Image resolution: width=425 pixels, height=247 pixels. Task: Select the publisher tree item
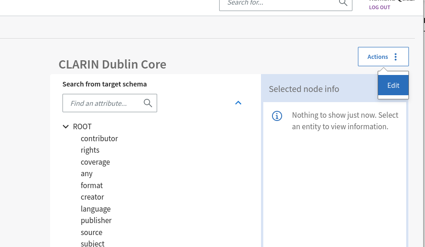coord(96,220)
